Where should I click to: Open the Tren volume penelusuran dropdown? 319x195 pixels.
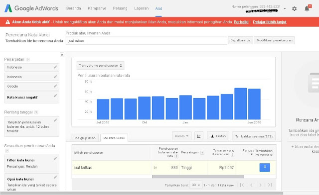pos(100,66)
